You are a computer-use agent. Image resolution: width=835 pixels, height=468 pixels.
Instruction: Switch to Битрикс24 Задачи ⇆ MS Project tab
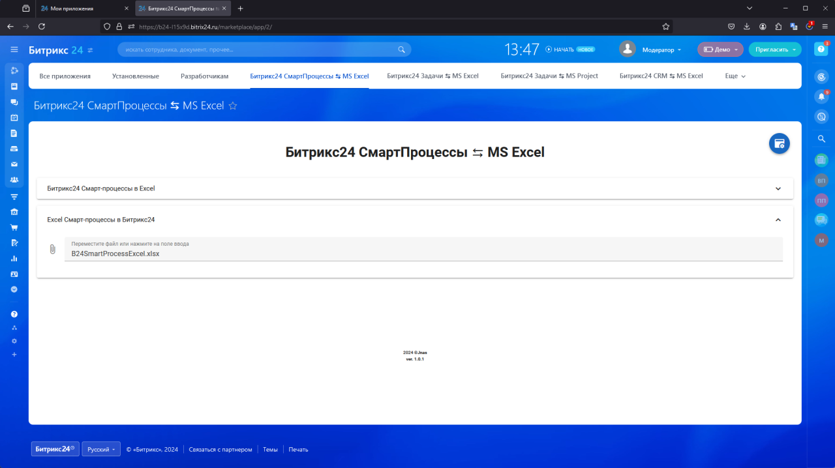[549, 76]
